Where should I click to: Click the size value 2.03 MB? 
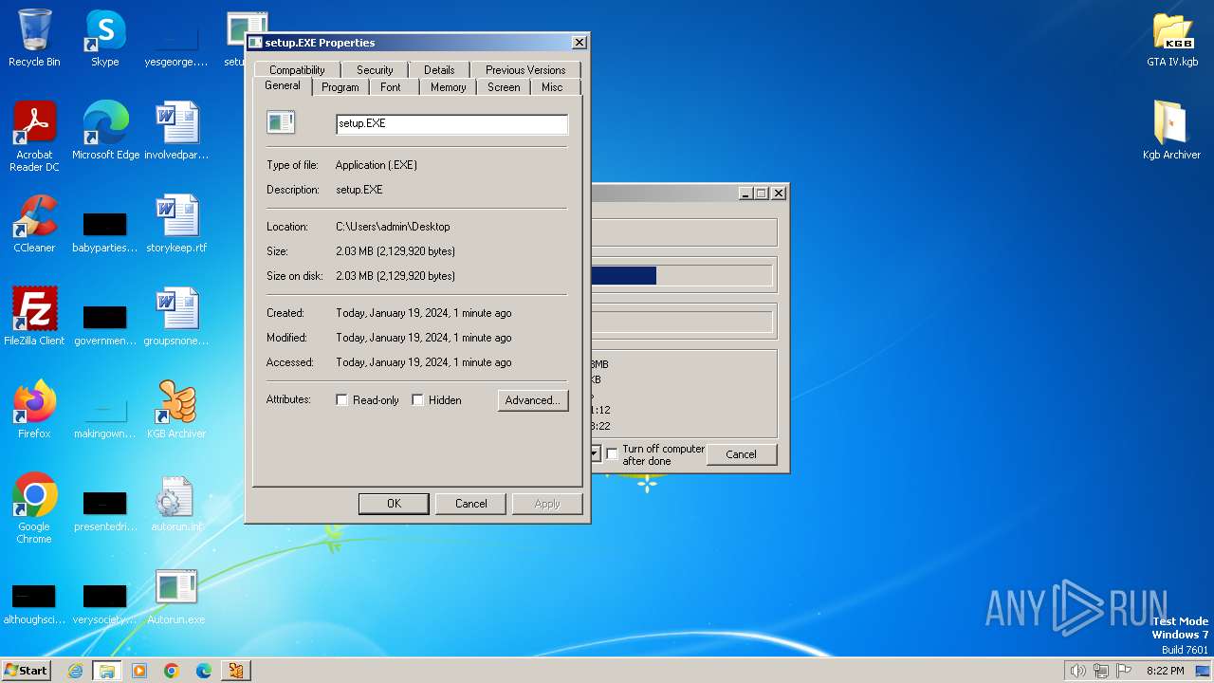pyautogui.click(x=395, y=251)
